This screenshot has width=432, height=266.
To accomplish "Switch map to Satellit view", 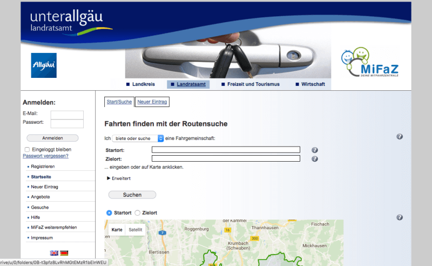I will (136, 230).
